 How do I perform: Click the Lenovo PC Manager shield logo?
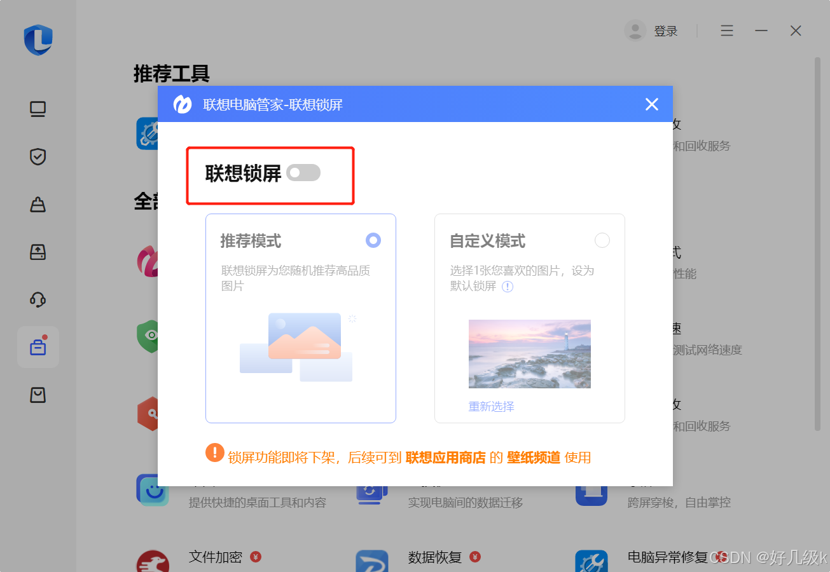click(x=38, y=39)
